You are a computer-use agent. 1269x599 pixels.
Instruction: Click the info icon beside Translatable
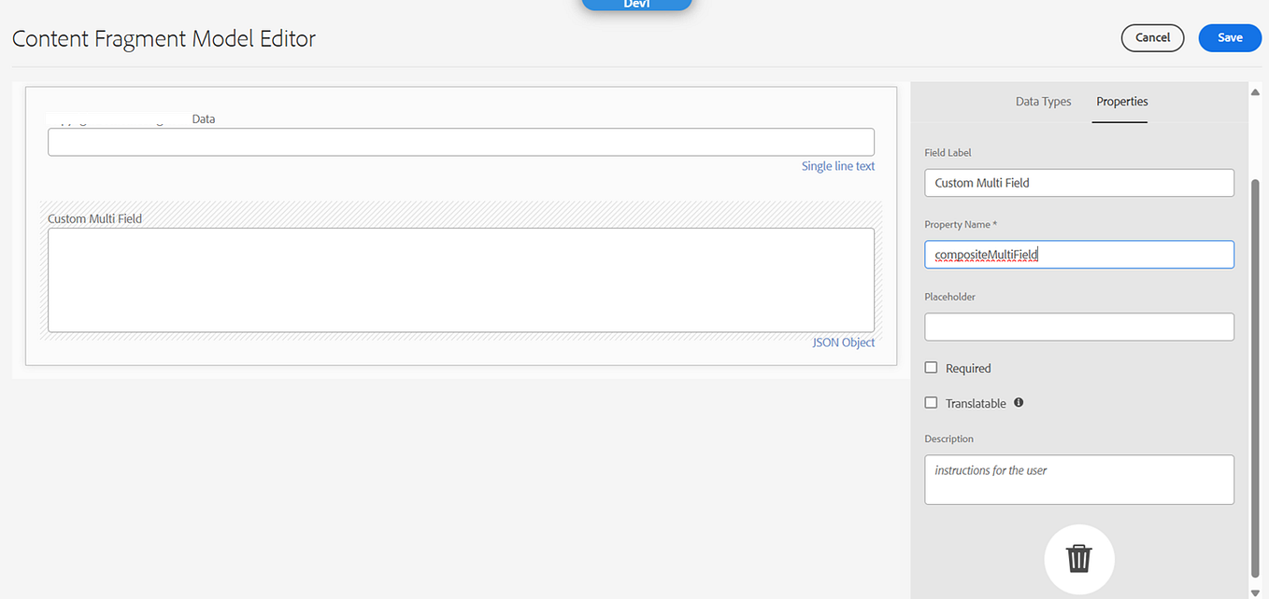pyautogui.click(x=1019, y=402)
